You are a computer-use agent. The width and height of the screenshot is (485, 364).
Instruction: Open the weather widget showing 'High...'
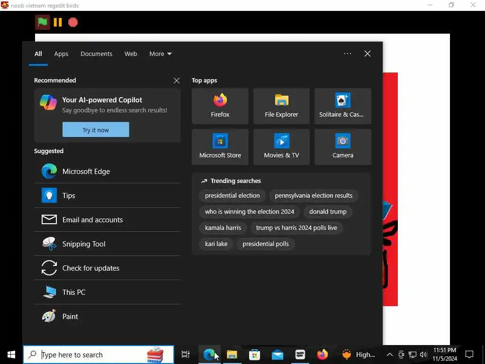point(359,355)
